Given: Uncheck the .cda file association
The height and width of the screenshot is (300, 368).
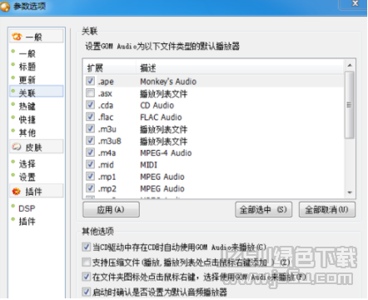Looking at the screenshot, I should click(x=90, y=105).
